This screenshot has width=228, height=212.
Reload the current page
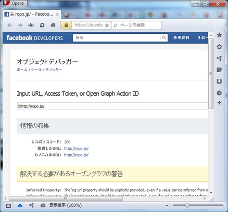click(x=42, y=25)
